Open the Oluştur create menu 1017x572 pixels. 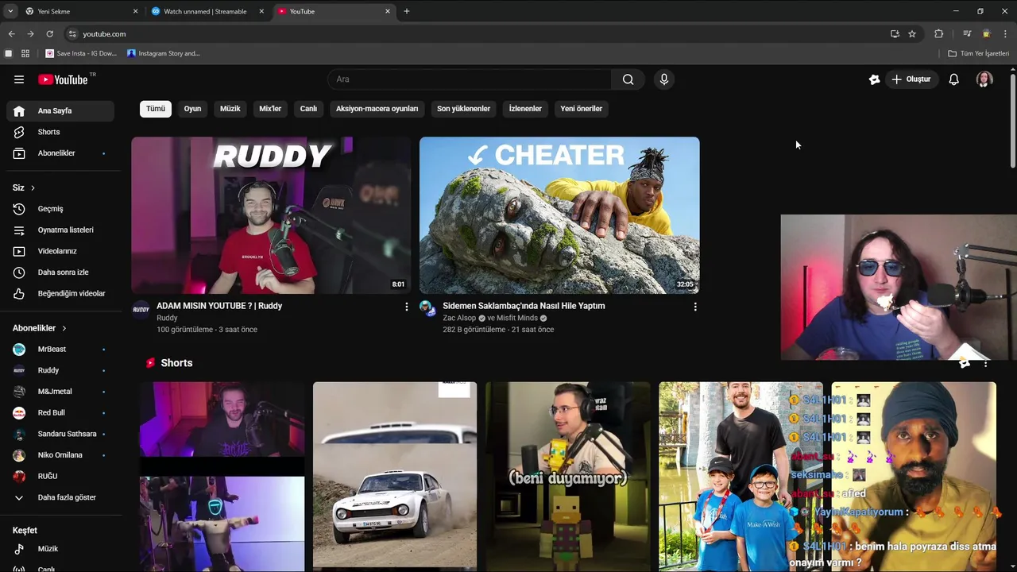point(911,79)
